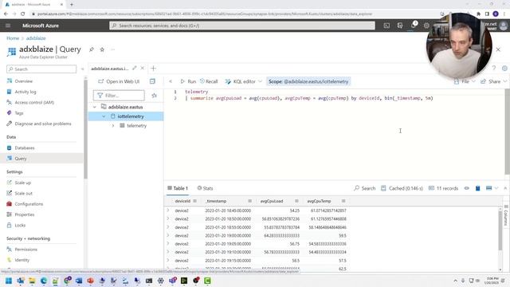Copy results with the clipboard icon
The width and height of the screenshot is (510, 287).
point(478,188)
